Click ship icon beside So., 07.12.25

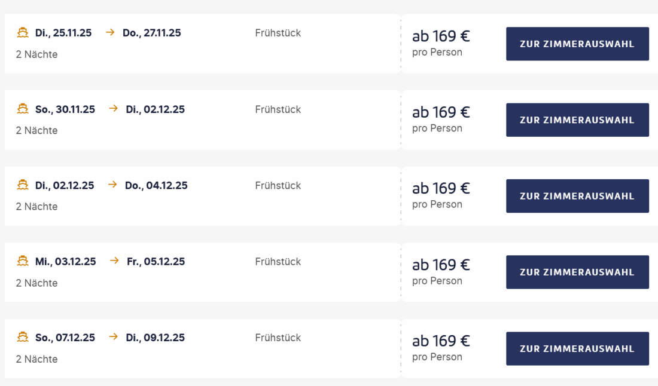23,338
